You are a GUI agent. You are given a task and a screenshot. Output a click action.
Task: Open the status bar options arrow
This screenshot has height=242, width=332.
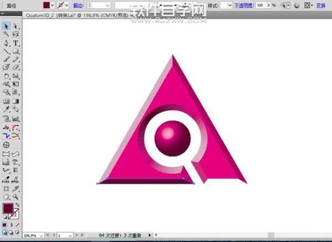150,235
